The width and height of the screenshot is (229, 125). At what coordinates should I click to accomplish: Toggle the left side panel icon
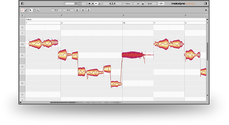pyautogui.click(x=23, y=3)
